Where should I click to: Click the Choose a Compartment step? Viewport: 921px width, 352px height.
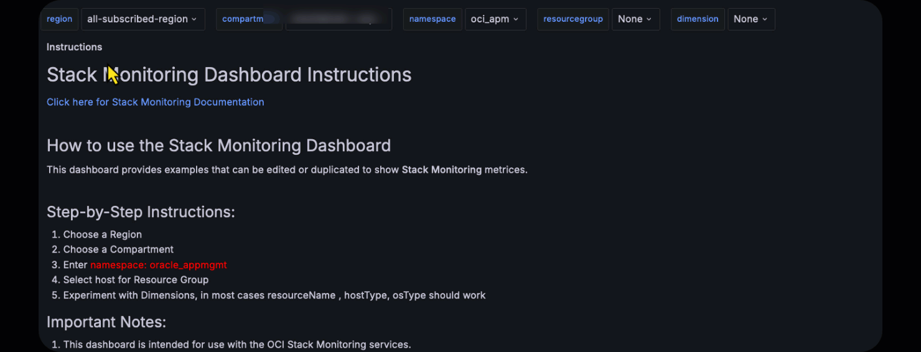pos(118,249)
